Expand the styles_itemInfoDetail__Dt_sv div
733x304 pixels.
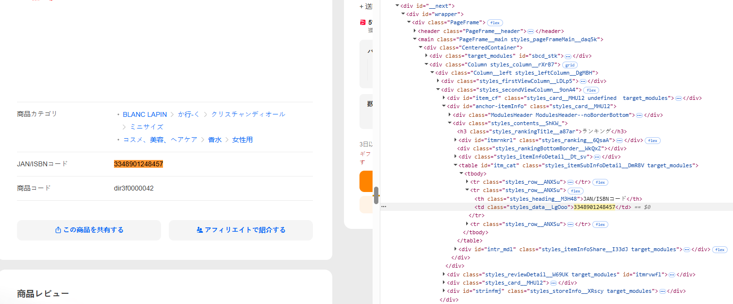456,157
